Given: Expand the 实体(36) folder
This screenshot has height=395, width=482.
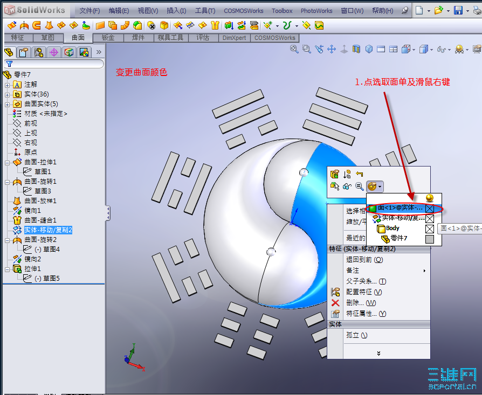Looking at the screenshot, I should [7, 95].
